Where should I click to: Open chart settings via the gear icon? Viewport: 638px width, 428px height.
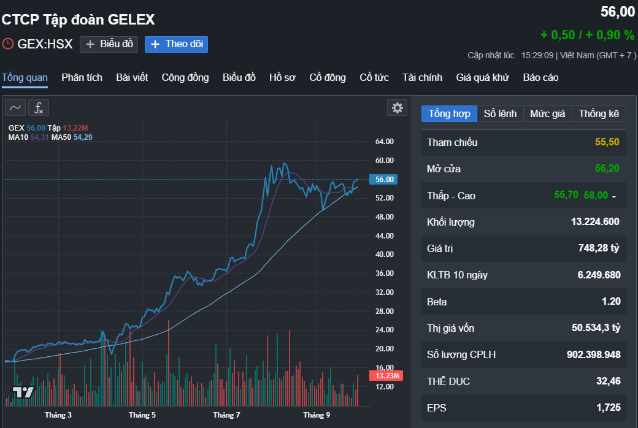pyautogui.click(x=397, y=107)
